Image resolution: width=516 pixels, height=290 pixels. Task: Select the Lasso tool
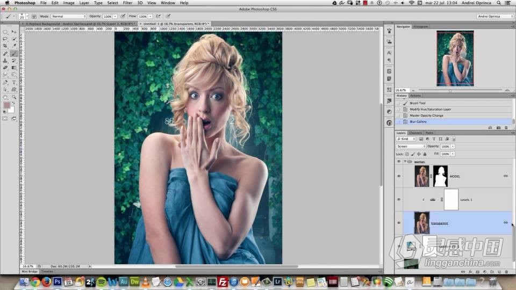point(5,39)
